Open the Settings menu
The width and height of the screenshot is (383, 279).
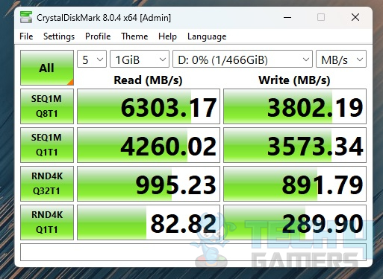[59, 36]
